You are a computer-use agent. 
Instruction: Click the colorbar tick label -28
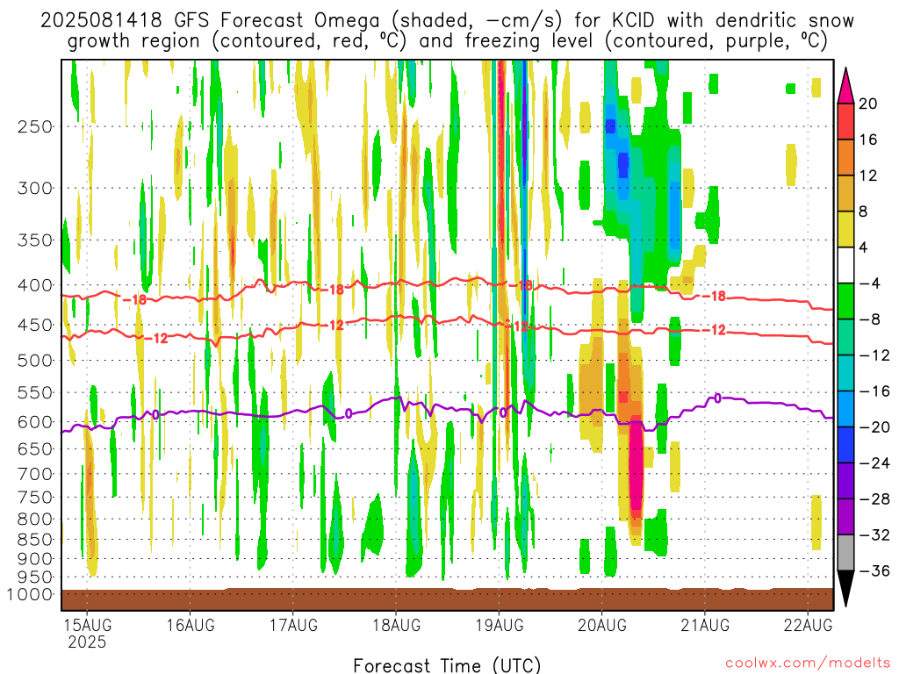click(874, 498)
